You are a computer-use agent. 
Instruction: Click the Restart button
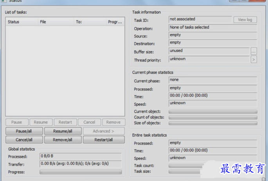[x=65, y=122]
